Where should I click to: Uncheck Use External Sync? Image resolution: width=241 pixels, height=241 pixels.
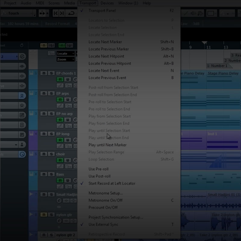(129, 224)
